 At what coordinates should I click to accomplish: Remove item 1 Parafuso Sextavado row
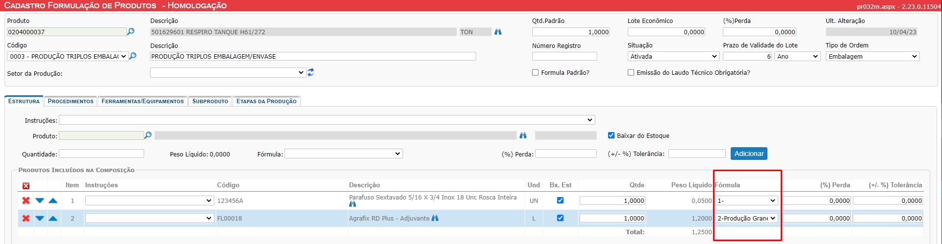(x=26, y=200)
